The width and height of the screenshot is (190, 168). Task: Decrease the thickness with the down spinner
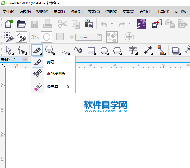click(x=99, y=38)
